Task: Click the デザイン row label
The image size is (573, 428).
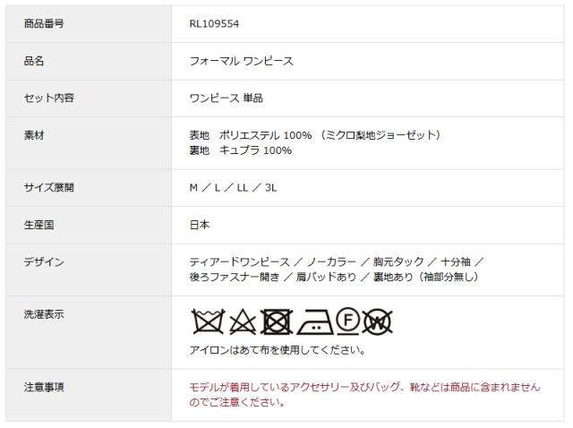Action: tap(44, 262)
